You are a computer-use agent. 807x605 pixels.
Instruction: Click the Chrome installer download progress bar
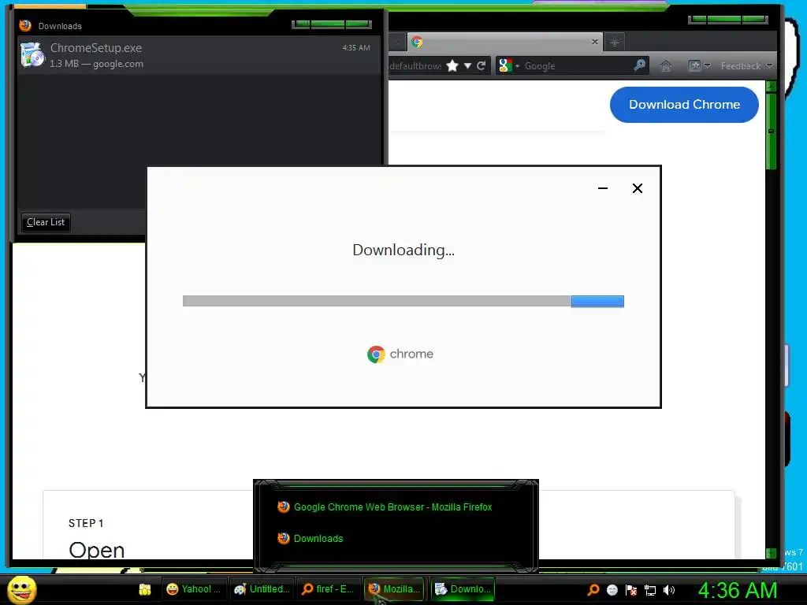403,301
